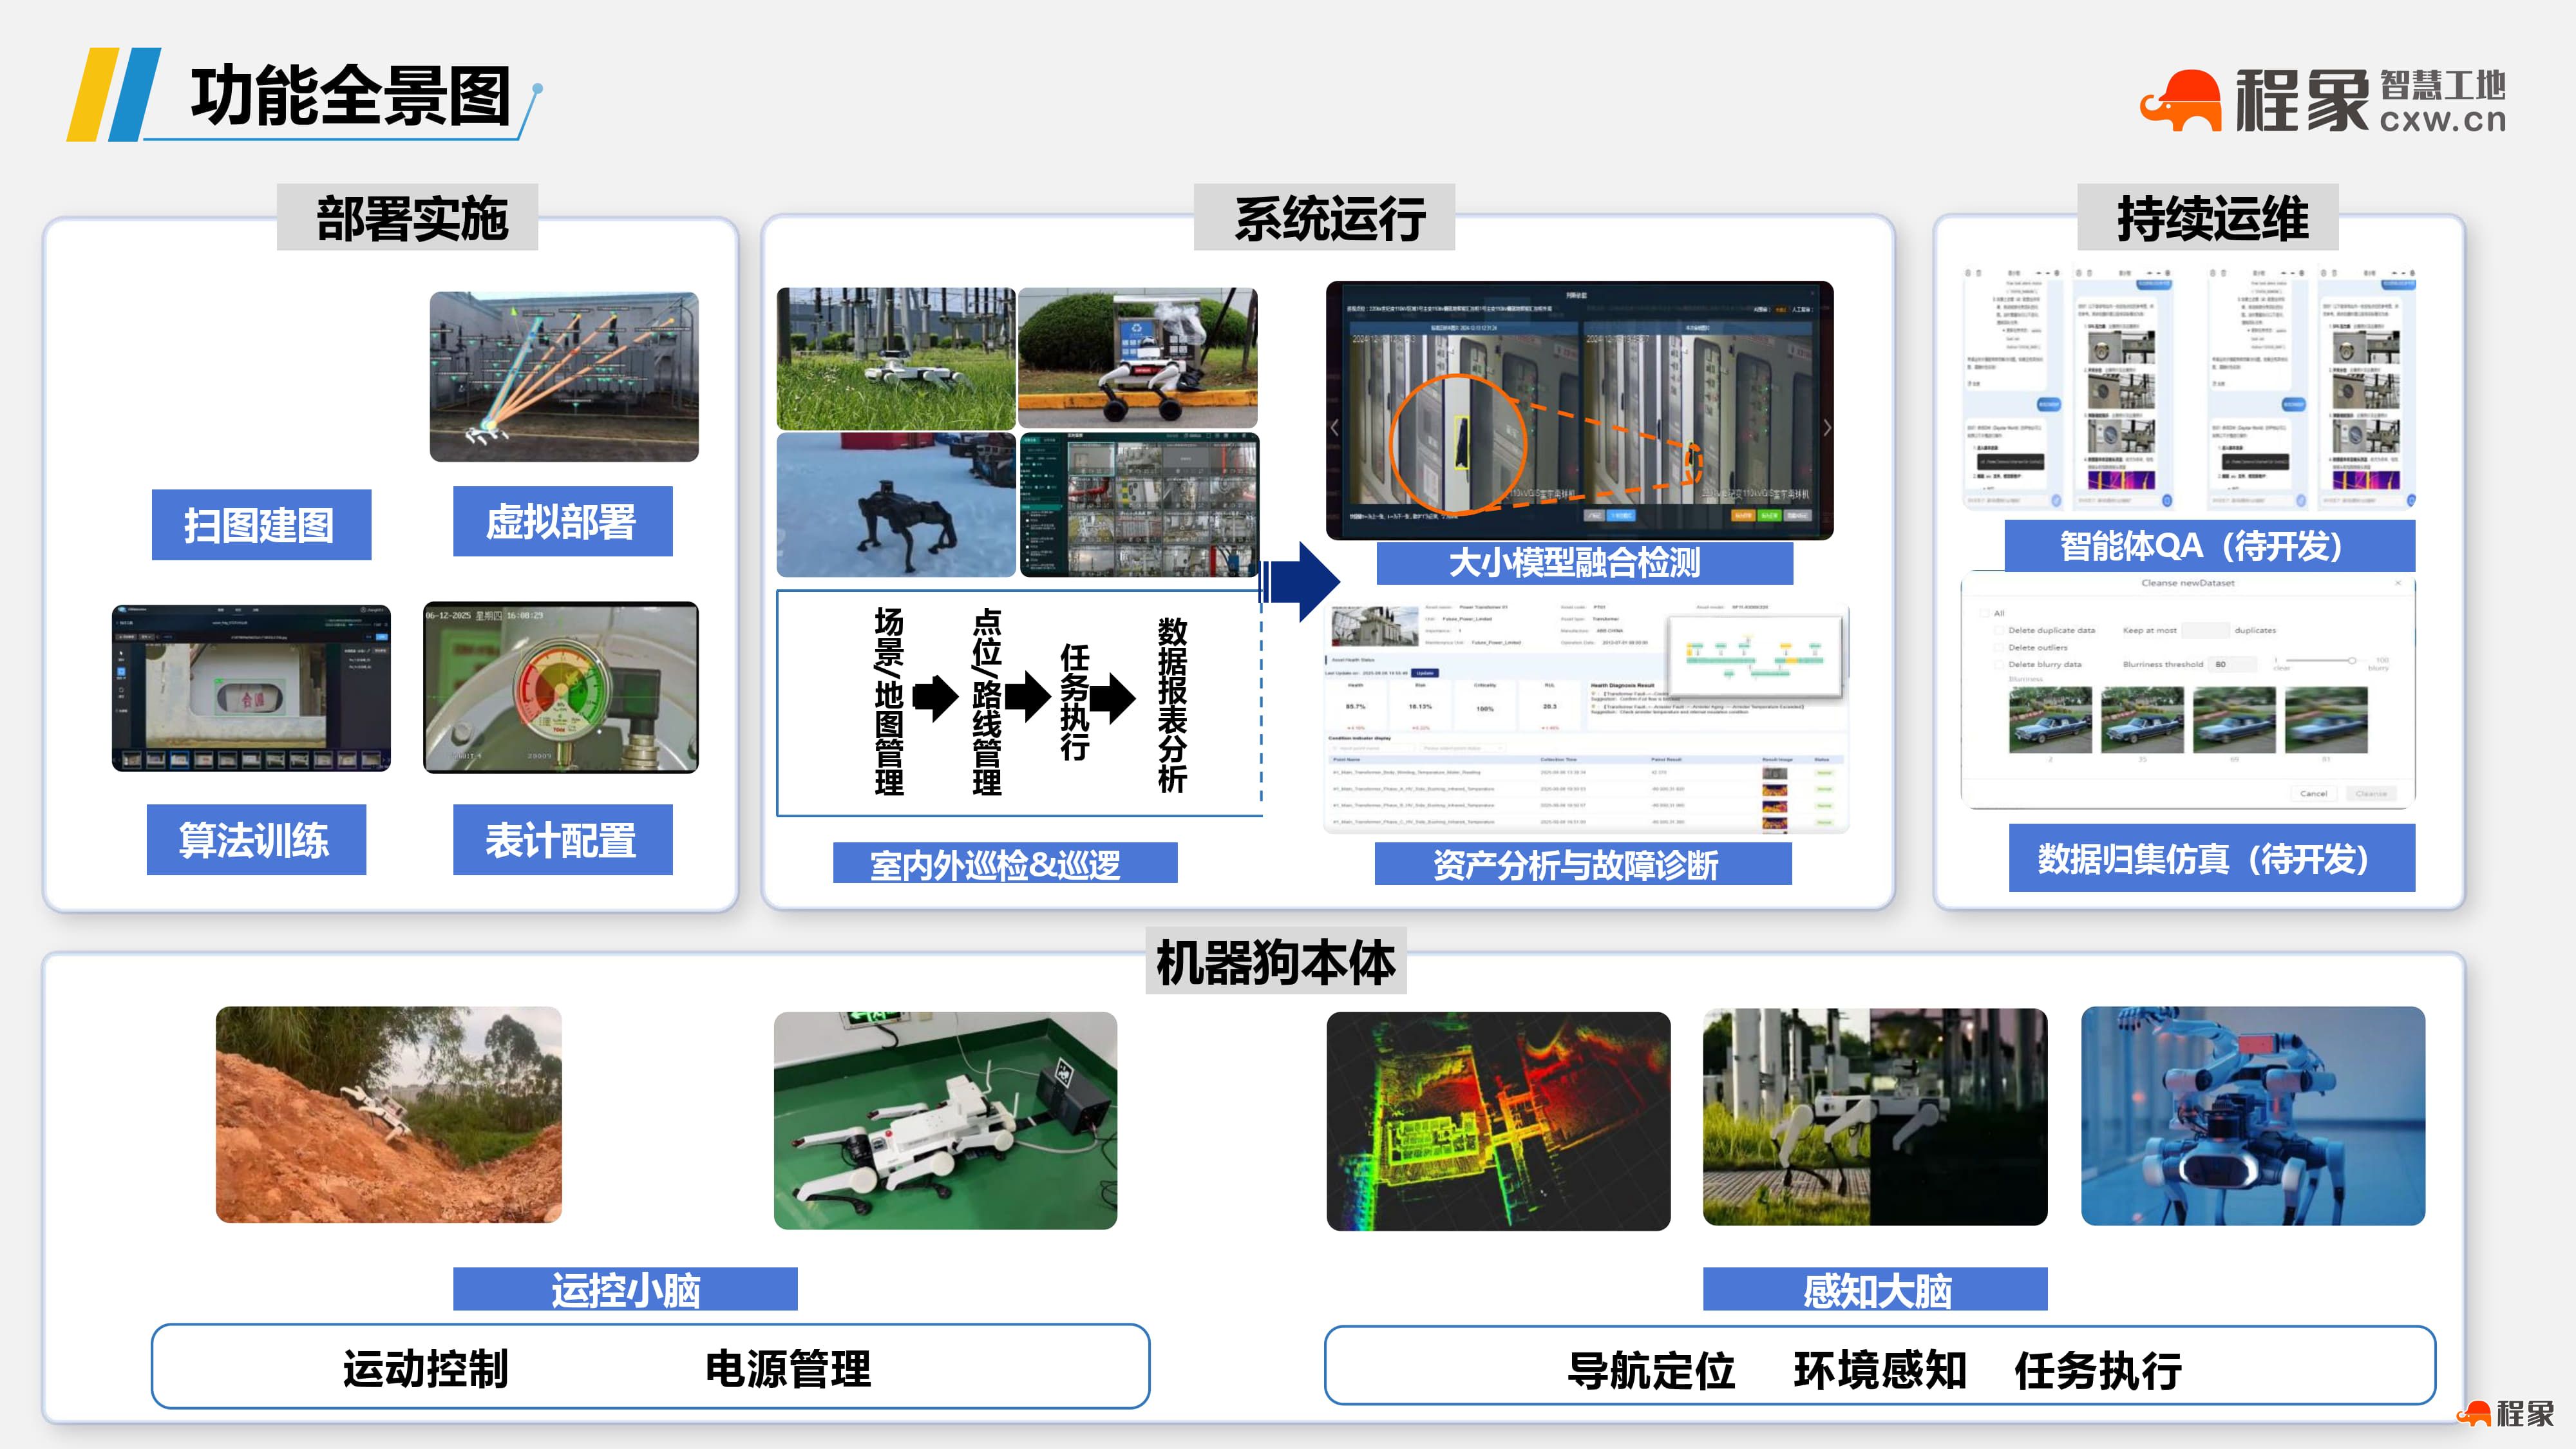Click the 表计配置 label
The height and width of the screenshot is (1449, 2576).
pyautogui.click(x=562, y=840)
